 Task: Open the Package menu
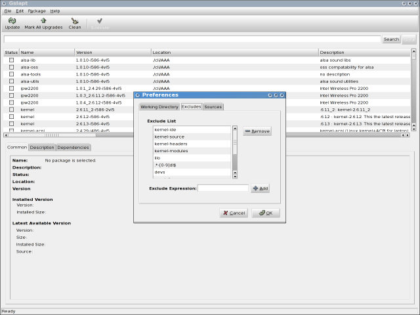(x=37, y=11)
